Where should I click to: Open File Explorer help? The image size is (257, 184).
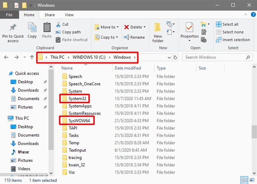click(x=253, y=14)
